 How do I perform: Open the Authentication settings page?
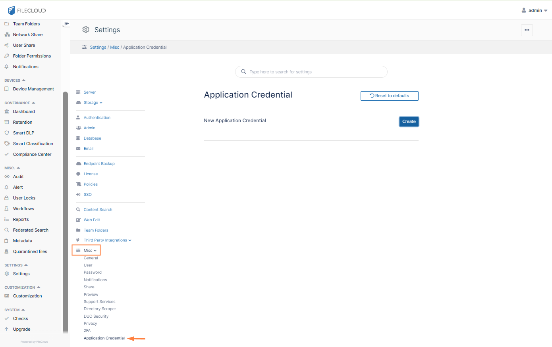97,118
